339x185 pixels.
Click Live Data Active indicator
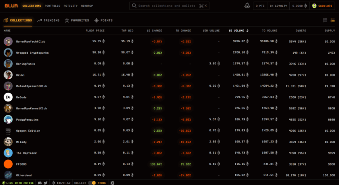coord(18,183)
